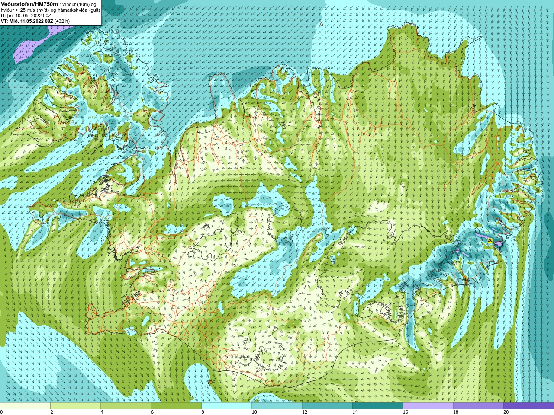Image resolution: width=554 pixels, height=415 pixels.
Task: Click the medium purple 18–20 legend swatch
Action: tap(478, 406)
